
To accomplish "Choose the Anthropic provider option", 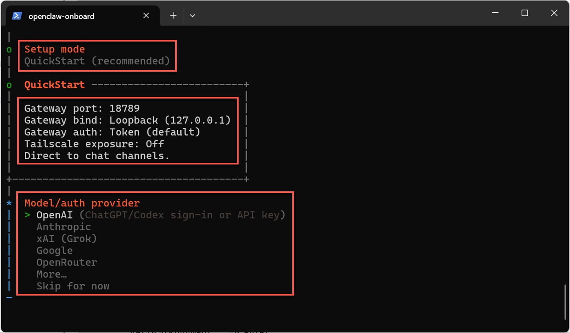I will pos(64,227).
